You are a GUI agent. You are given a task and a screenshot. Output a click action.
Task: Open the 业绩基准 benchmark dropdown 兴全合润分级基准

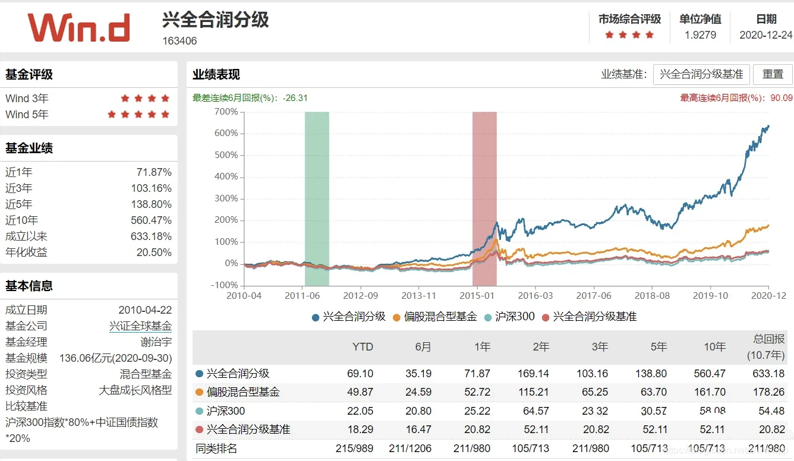point(701,74)
